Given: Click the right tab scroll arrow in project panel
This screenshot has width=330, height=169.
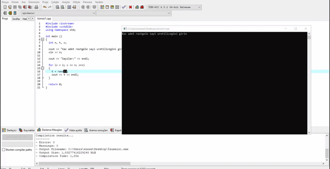Looking at the screenshot, I should click(32, 19).
